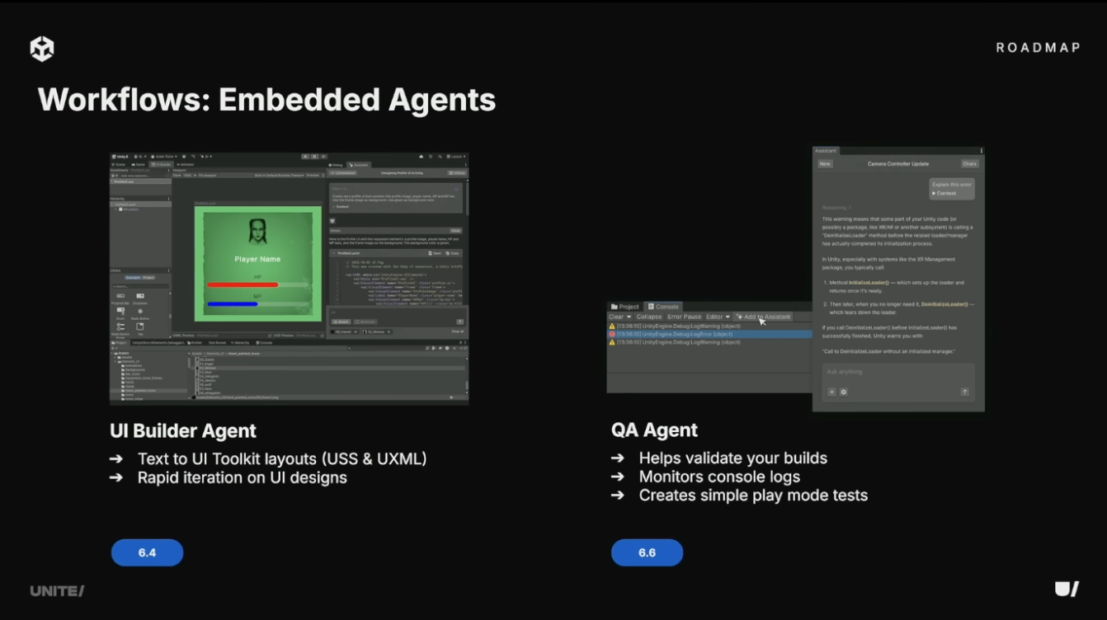
Task: Open History in the UI Builder Assistant panel
Action: 456,173
